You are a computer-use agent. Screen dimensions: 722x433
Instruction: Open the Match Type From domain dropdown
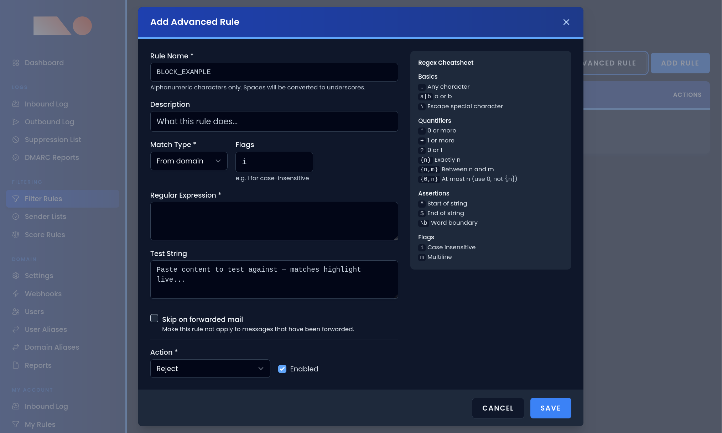[189, 161]
